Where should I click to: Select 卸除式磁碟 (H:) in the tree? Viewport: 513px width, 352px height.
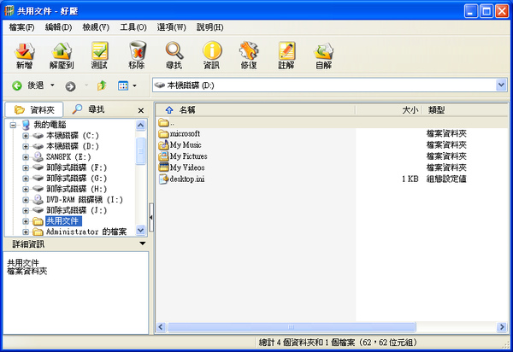click(x=77, y=189)
